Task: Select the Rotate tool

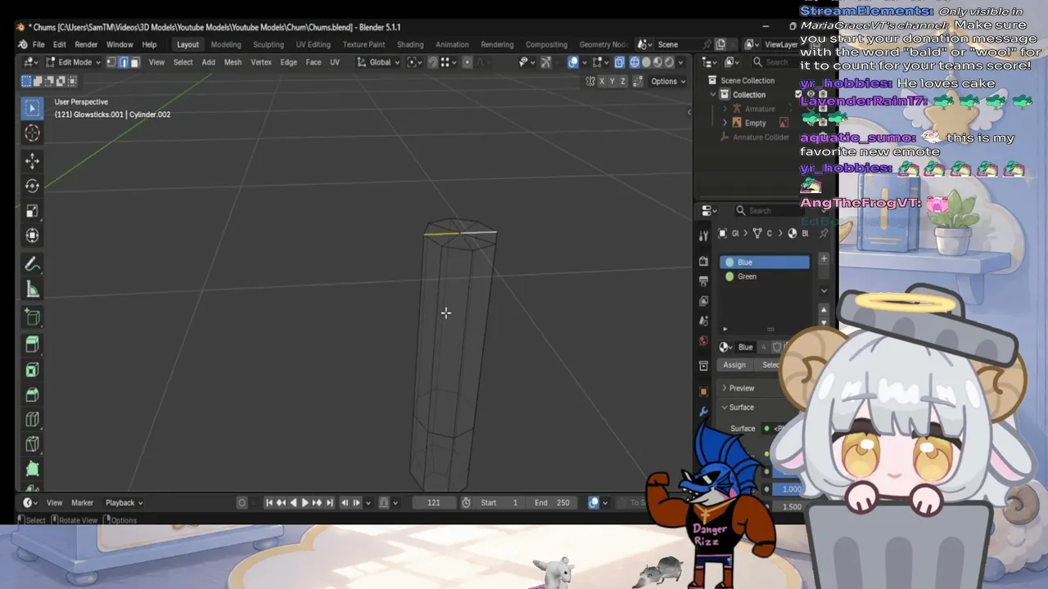Action: click(x=32, y=186)
